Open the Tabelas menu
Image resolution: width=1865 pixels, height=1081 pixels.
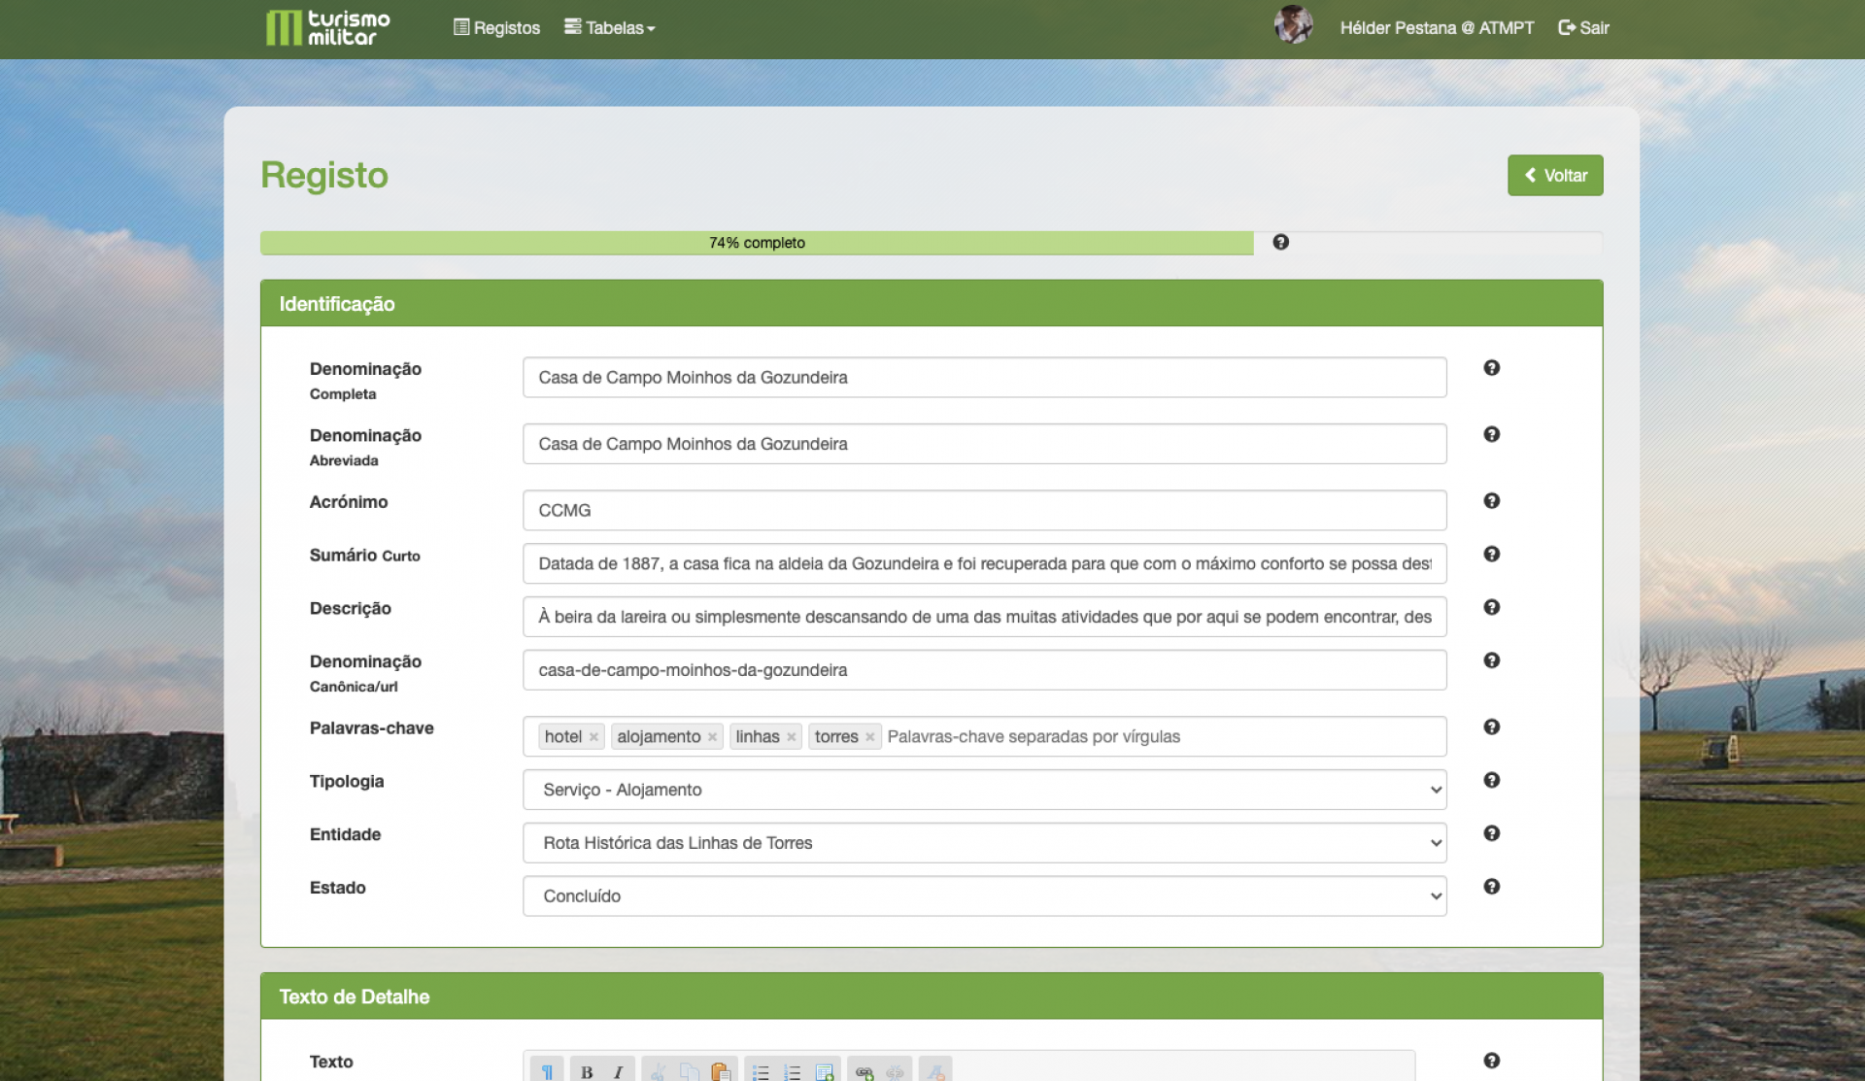[610, 28]
